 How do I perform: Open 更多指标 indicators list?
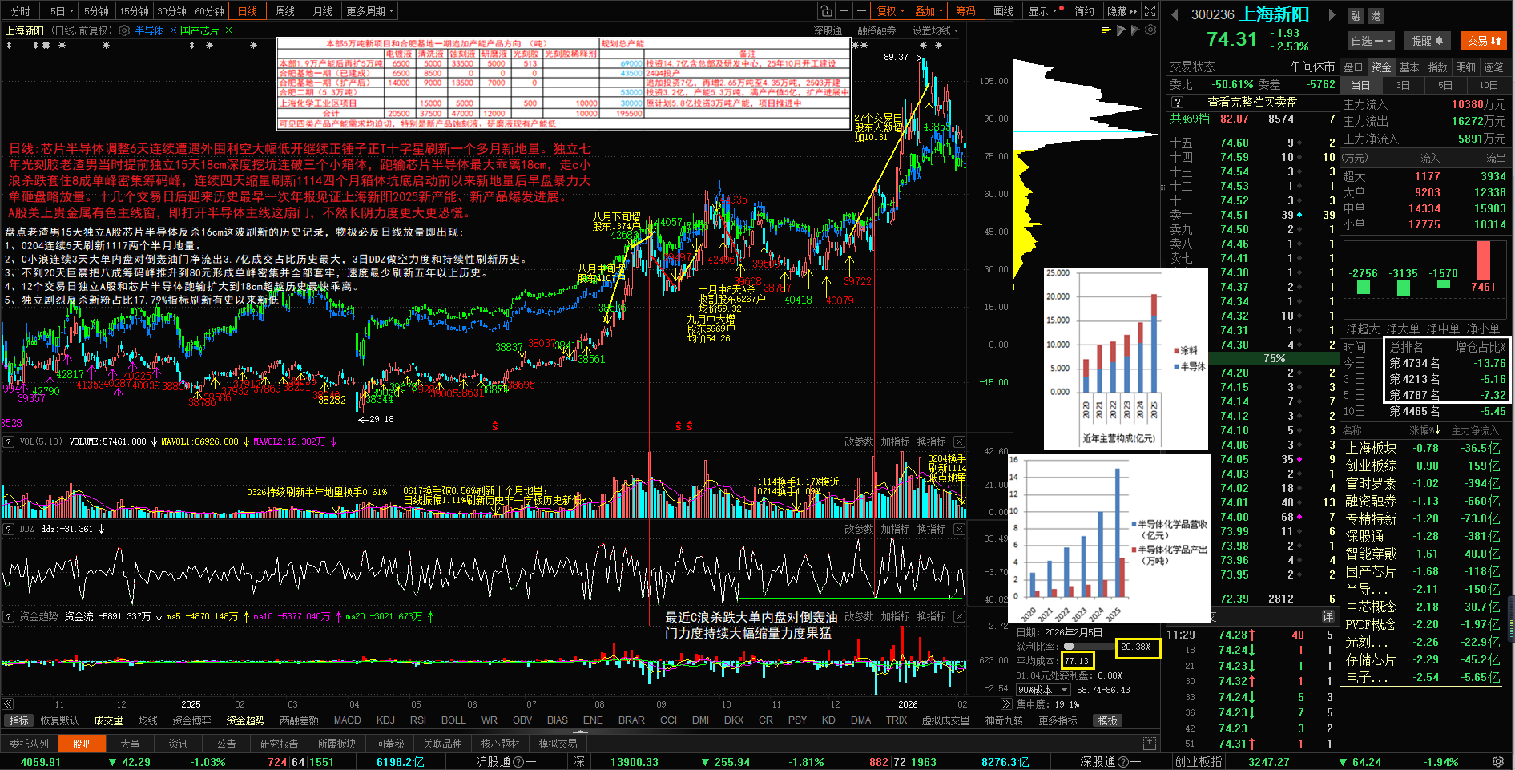click(1058, 720)
